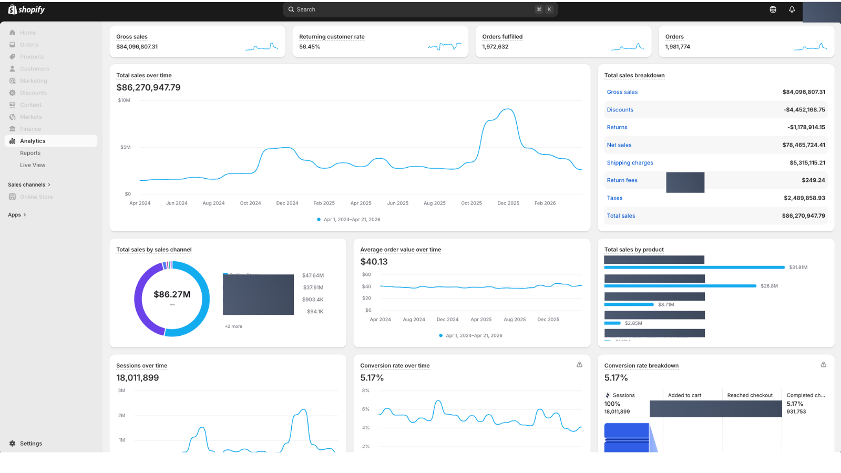Click the Analytics bar chart icon
The image size is (841, 473).
click(x=12, y=141)
